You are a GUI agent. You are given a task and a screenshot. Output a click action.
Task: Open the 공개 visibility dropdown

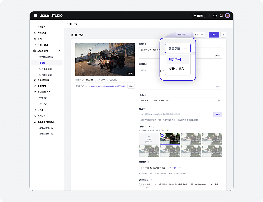(x=199, y=35)
